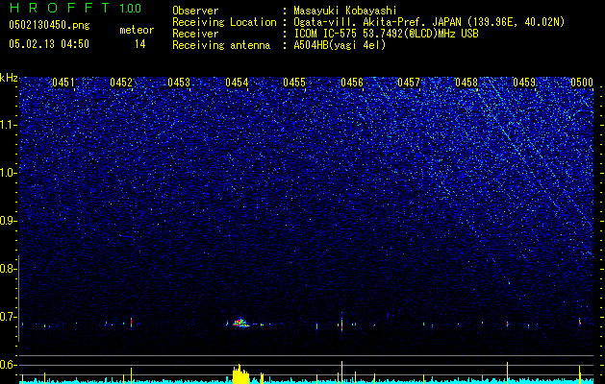The height and width of the screenshot is (384, 605).
Task: Click the observer name Masayuki Kobayashi
Action: [x=345, y=11]
